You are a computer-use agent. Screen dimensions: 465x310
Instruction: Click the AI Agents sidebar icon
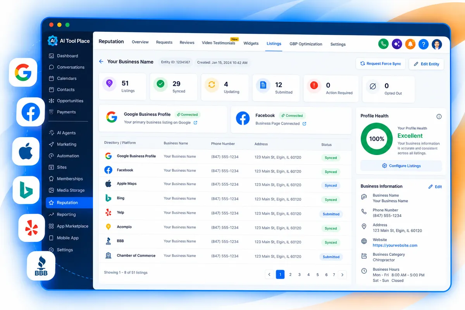tap(52, 133)
